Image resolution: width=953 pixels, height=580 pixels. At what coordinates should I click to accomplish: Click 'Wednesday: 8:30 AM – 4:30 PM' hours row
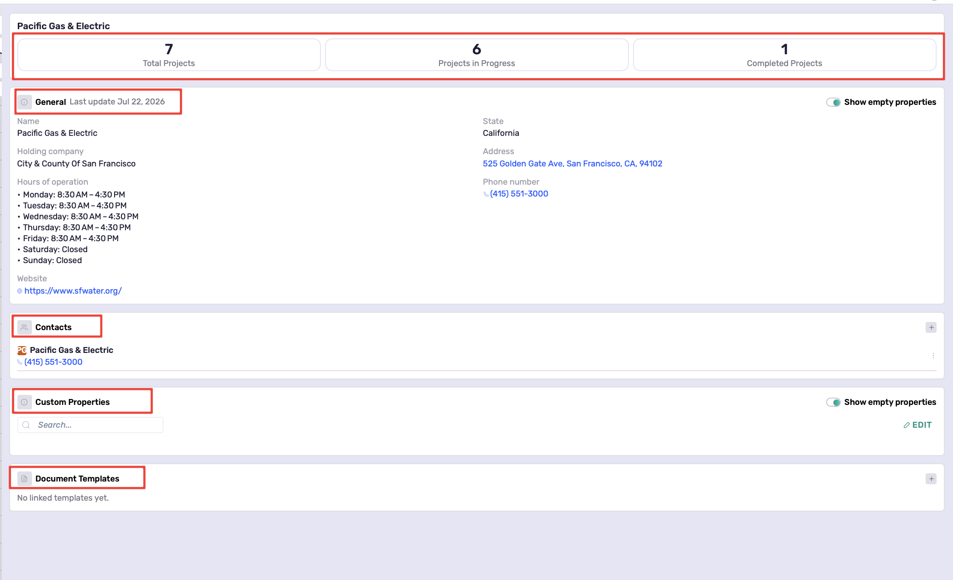(x=81, y=217)
